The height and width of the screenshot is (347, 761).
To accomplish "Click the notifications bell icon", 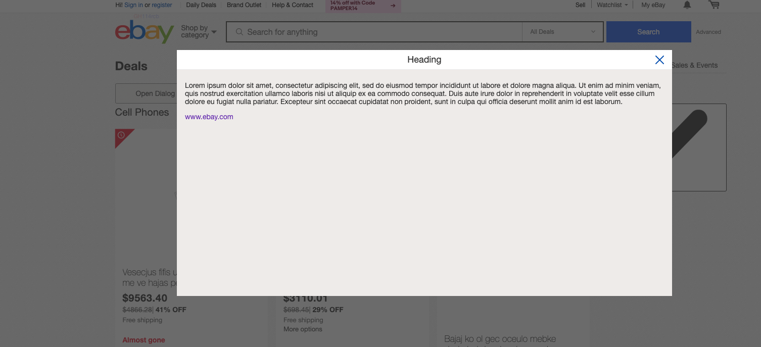I will click(x=687, y=5).
